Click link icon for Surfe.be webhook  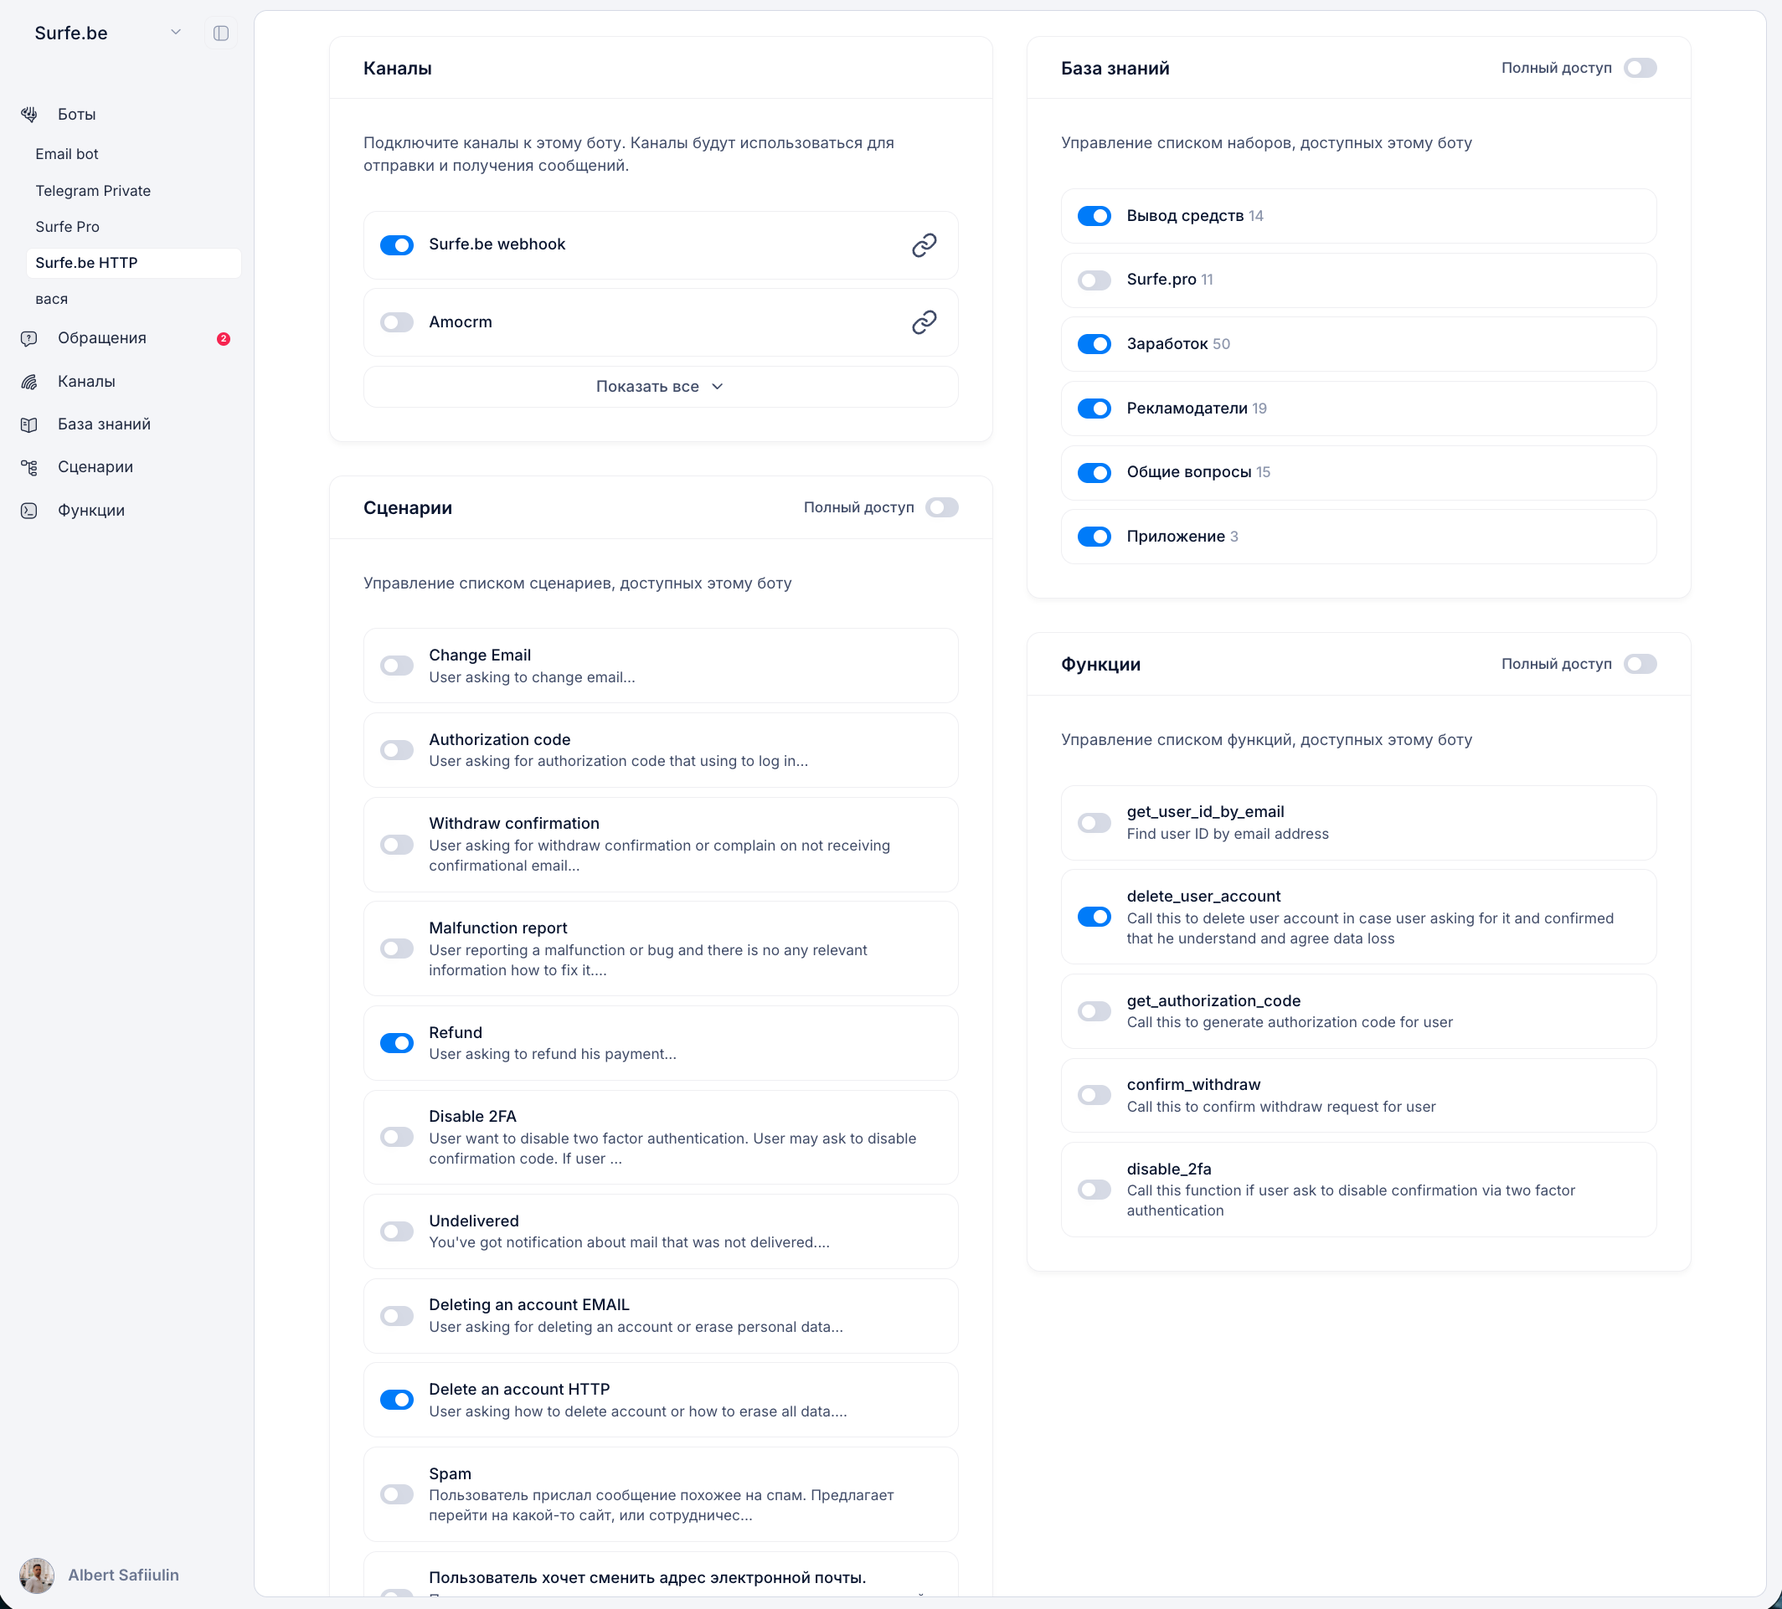tap(924, 244)
